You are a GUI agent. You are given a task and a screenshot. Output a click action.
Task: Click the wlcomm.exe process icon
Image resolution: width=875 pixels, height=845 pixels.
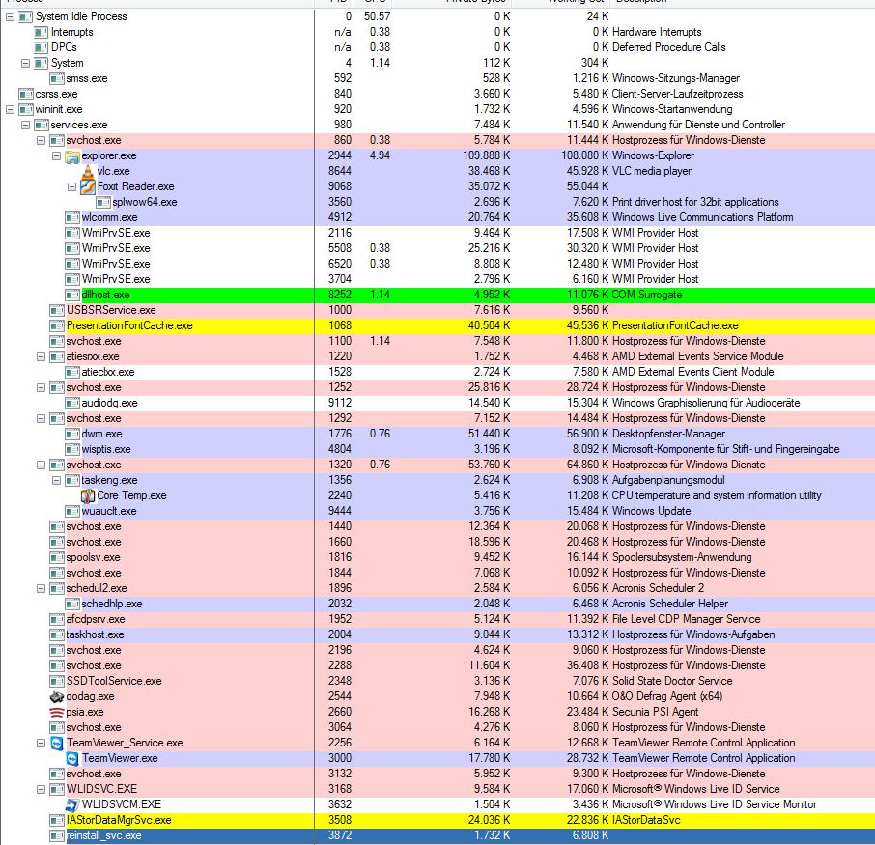[72, 217]
